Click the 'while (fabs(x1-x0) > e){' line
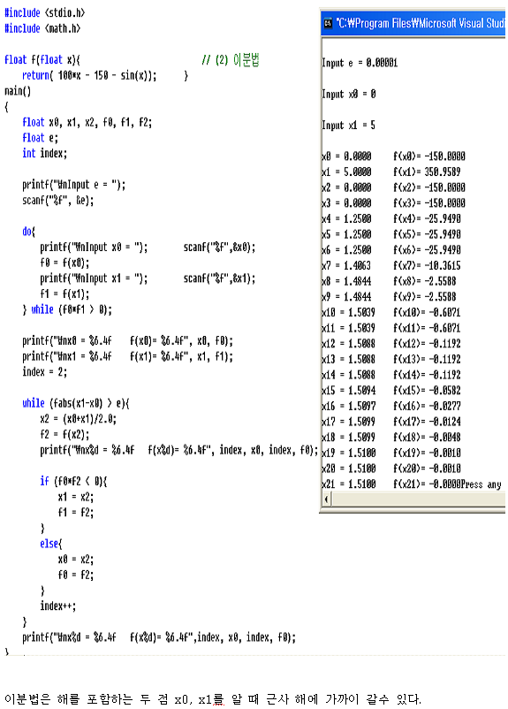 76,403
